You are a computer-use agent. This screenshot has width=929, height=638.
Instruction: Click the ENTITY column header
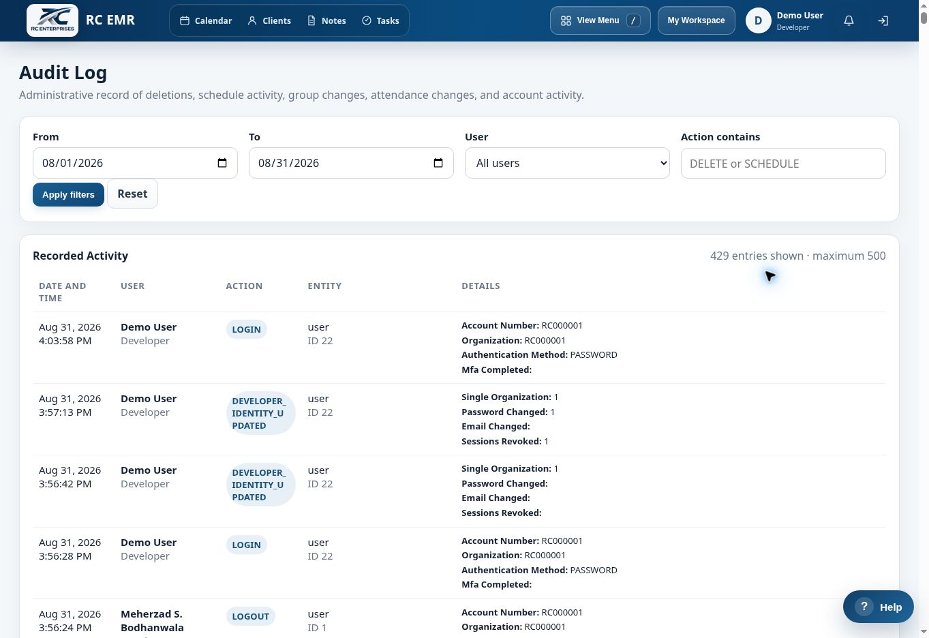(324, 286)
